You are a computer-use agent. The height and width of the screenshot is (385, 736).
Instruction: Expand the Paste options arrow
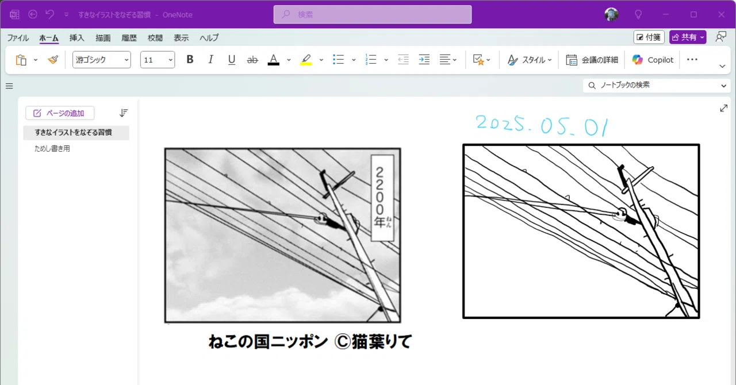pos(36,60)
